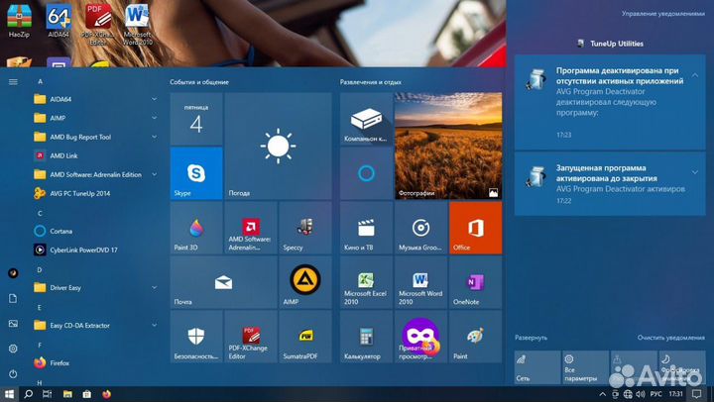Open Movies & TV (Кино и ТВ) tile
This screenshot has width=714, height=402.
pyautogui.click(x=366, y=228)
